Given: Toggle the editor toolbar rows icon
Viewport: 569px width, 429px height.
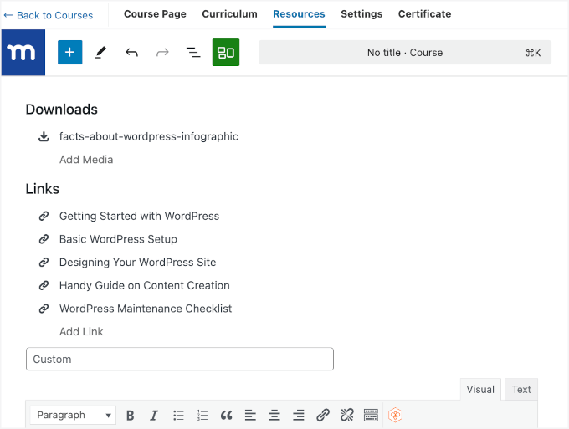Looking at the screenshot, I should click(x=371, y=416).
